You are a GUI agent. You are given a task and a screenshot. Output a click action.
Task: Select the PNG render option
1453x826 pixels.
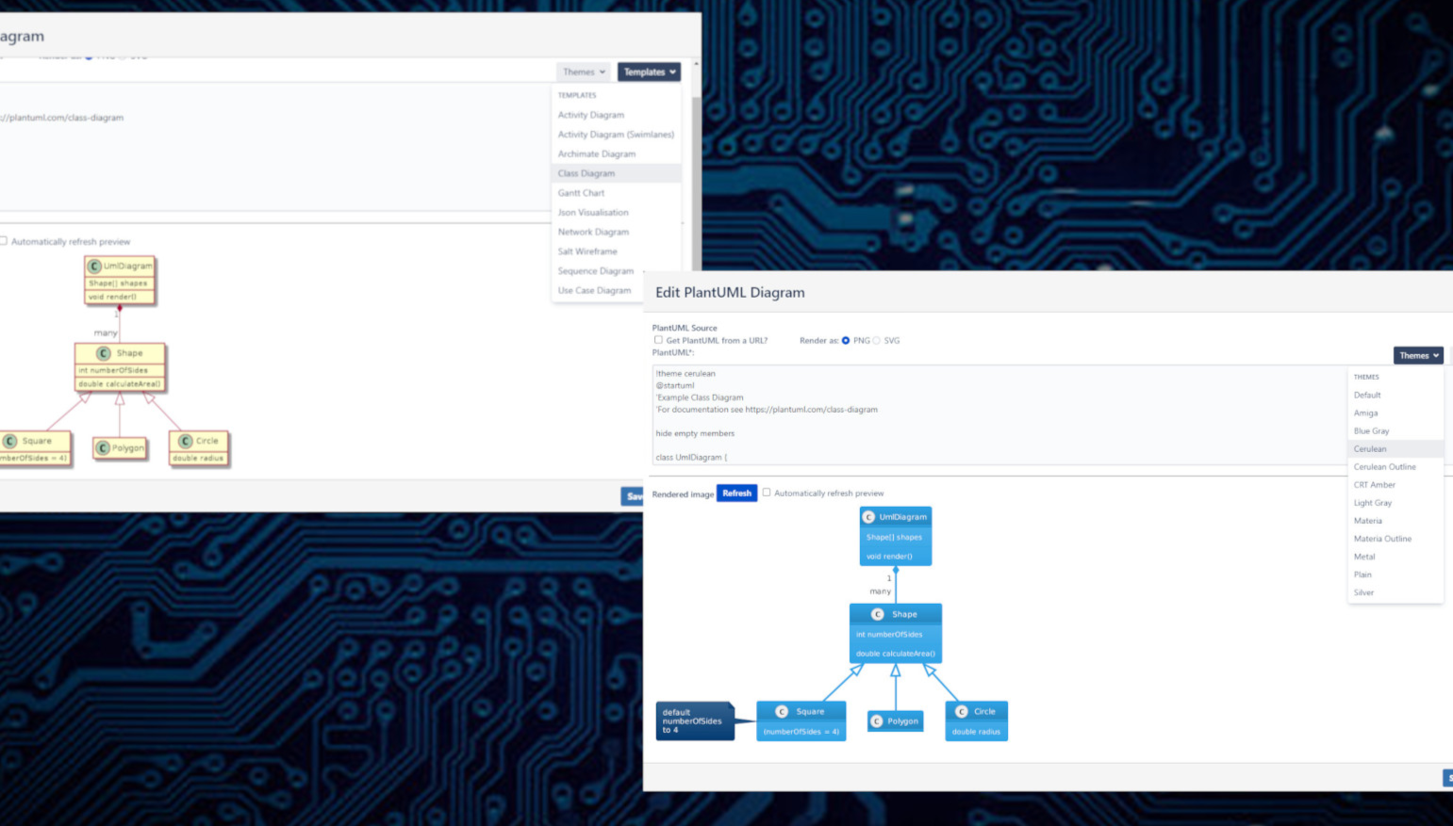(846, 341)
